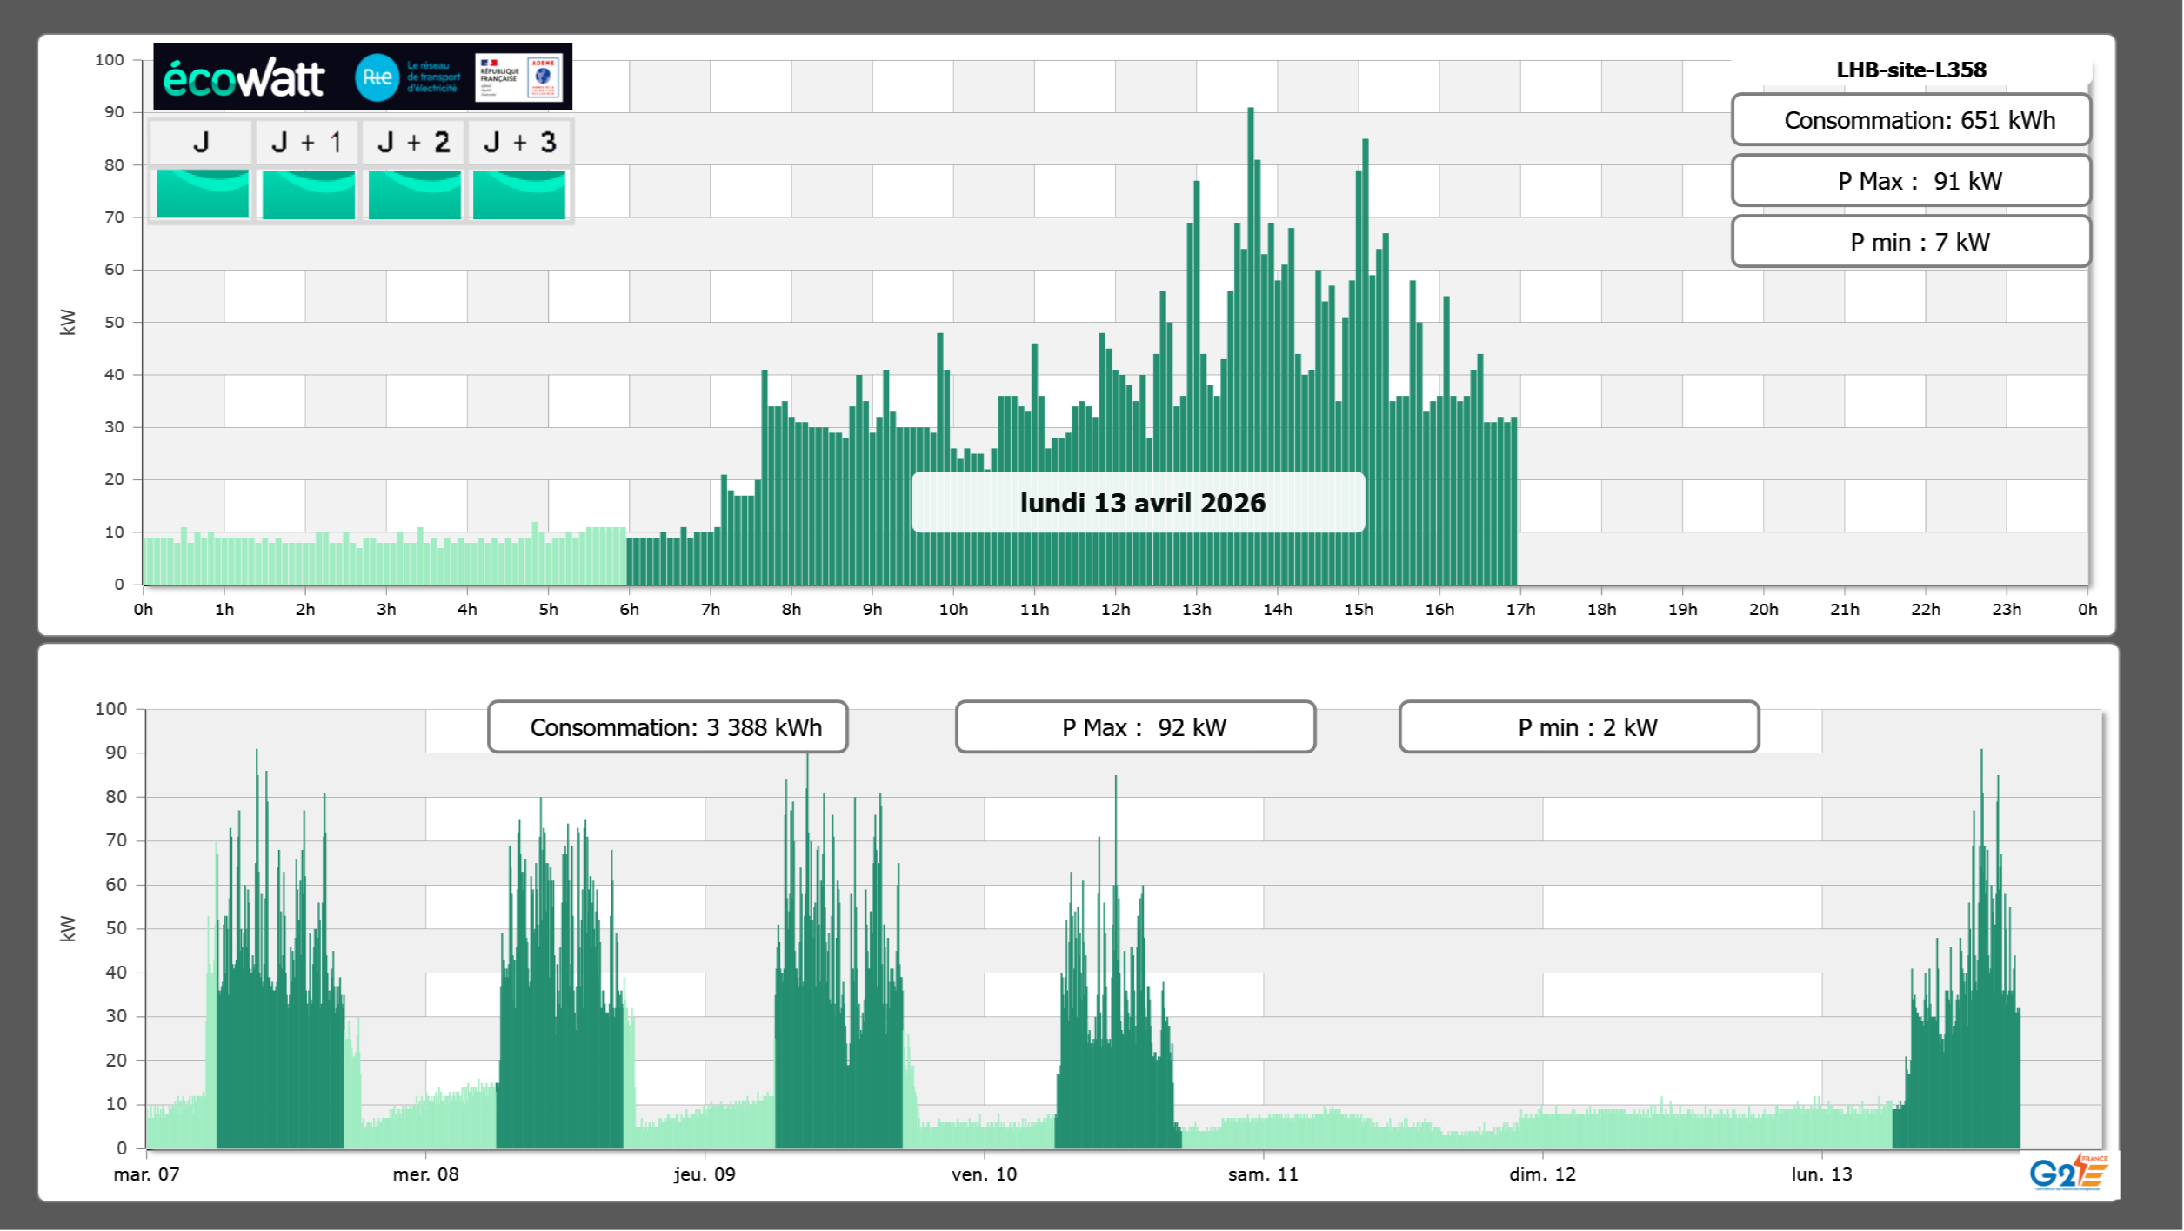The height and width of the screenshot is (1231, 2184).
Task: Click the P Max : 91 kW box
Action: [1910, 181]
